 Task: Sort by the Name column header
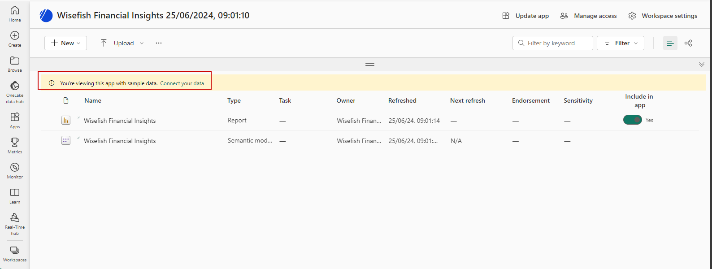93,100
